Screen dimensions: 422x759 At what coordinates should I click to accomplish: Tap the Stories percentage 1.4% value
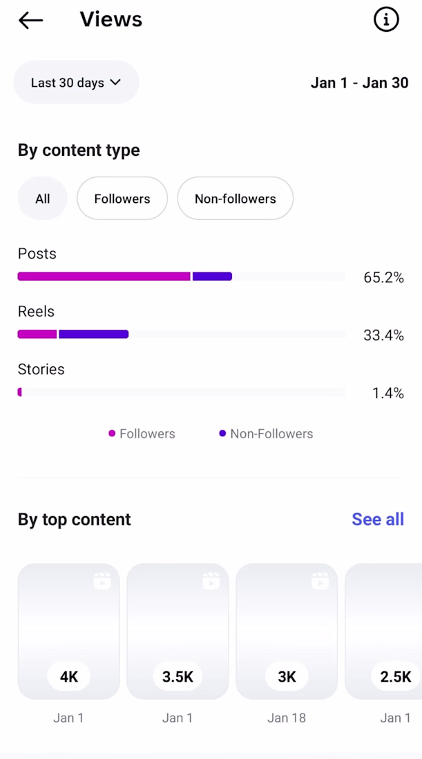coord(387,393)
